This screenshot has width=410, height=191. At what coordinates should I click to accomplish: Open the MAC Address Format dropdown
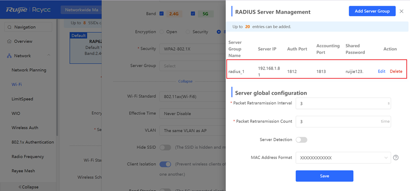[343, 157]
